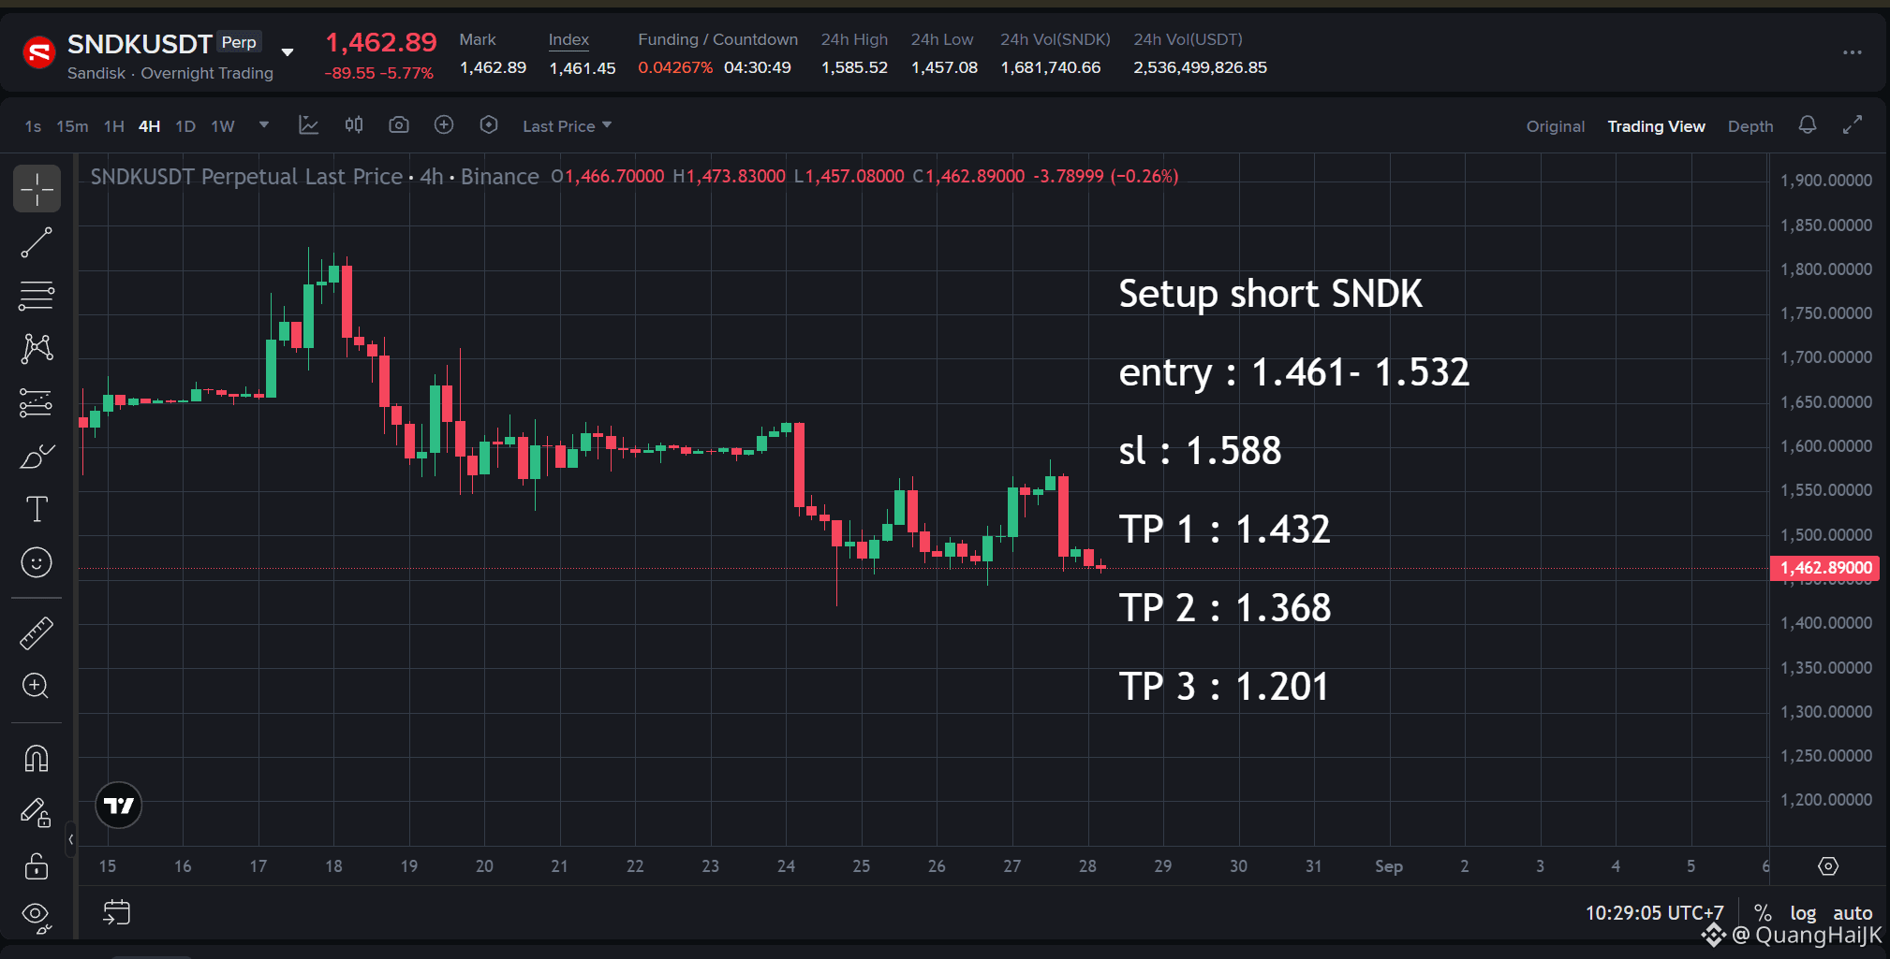
Task: Click the Mark price value 1,462.89
Action: (x=493, y=67)
